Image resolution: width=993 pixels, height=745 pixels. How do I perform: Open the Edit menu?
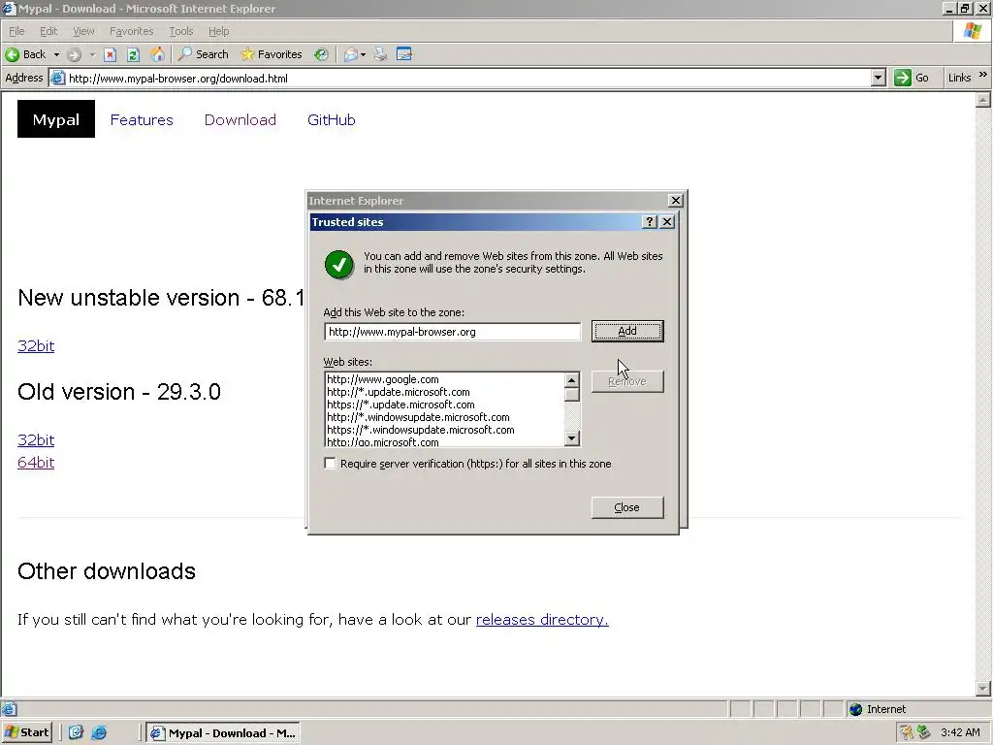[x=48, y=31]
